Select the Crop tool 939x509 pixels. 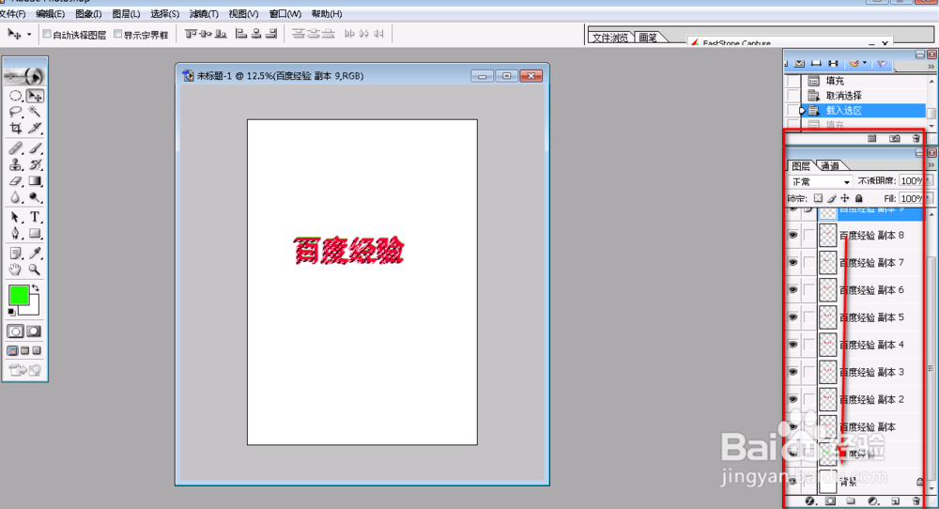pos(16,128)
